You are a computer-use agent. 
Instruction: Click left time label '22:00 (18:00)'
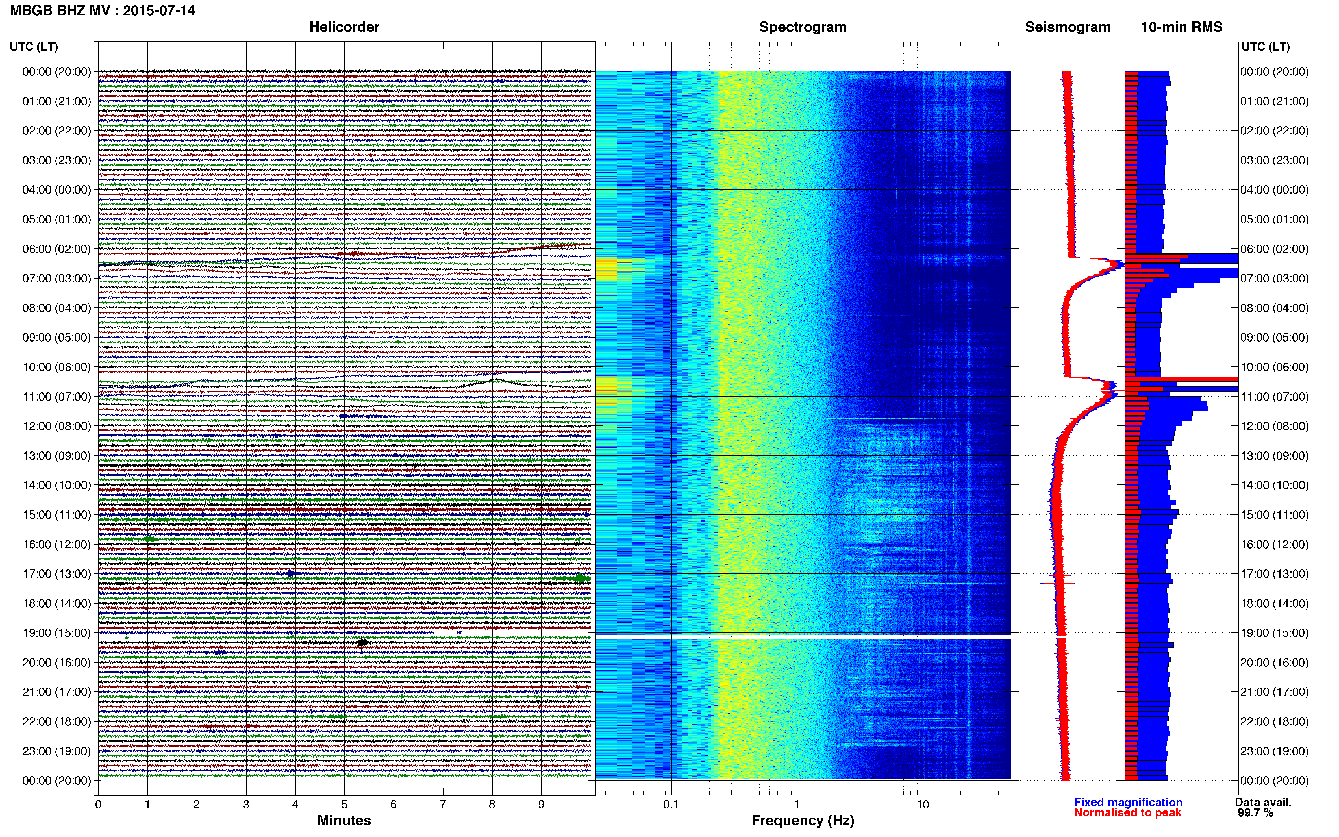[56, 721]
